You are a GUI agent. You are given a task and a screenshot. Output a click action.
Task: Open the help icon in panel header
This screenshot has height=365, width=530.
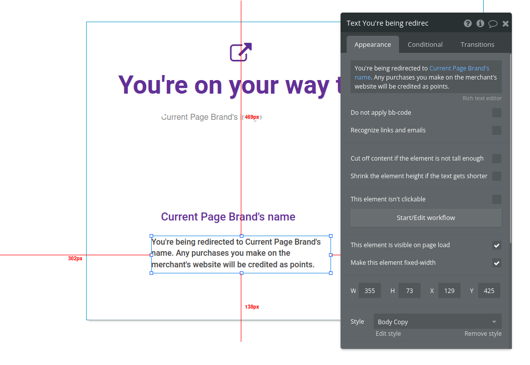tap(468, 23)
